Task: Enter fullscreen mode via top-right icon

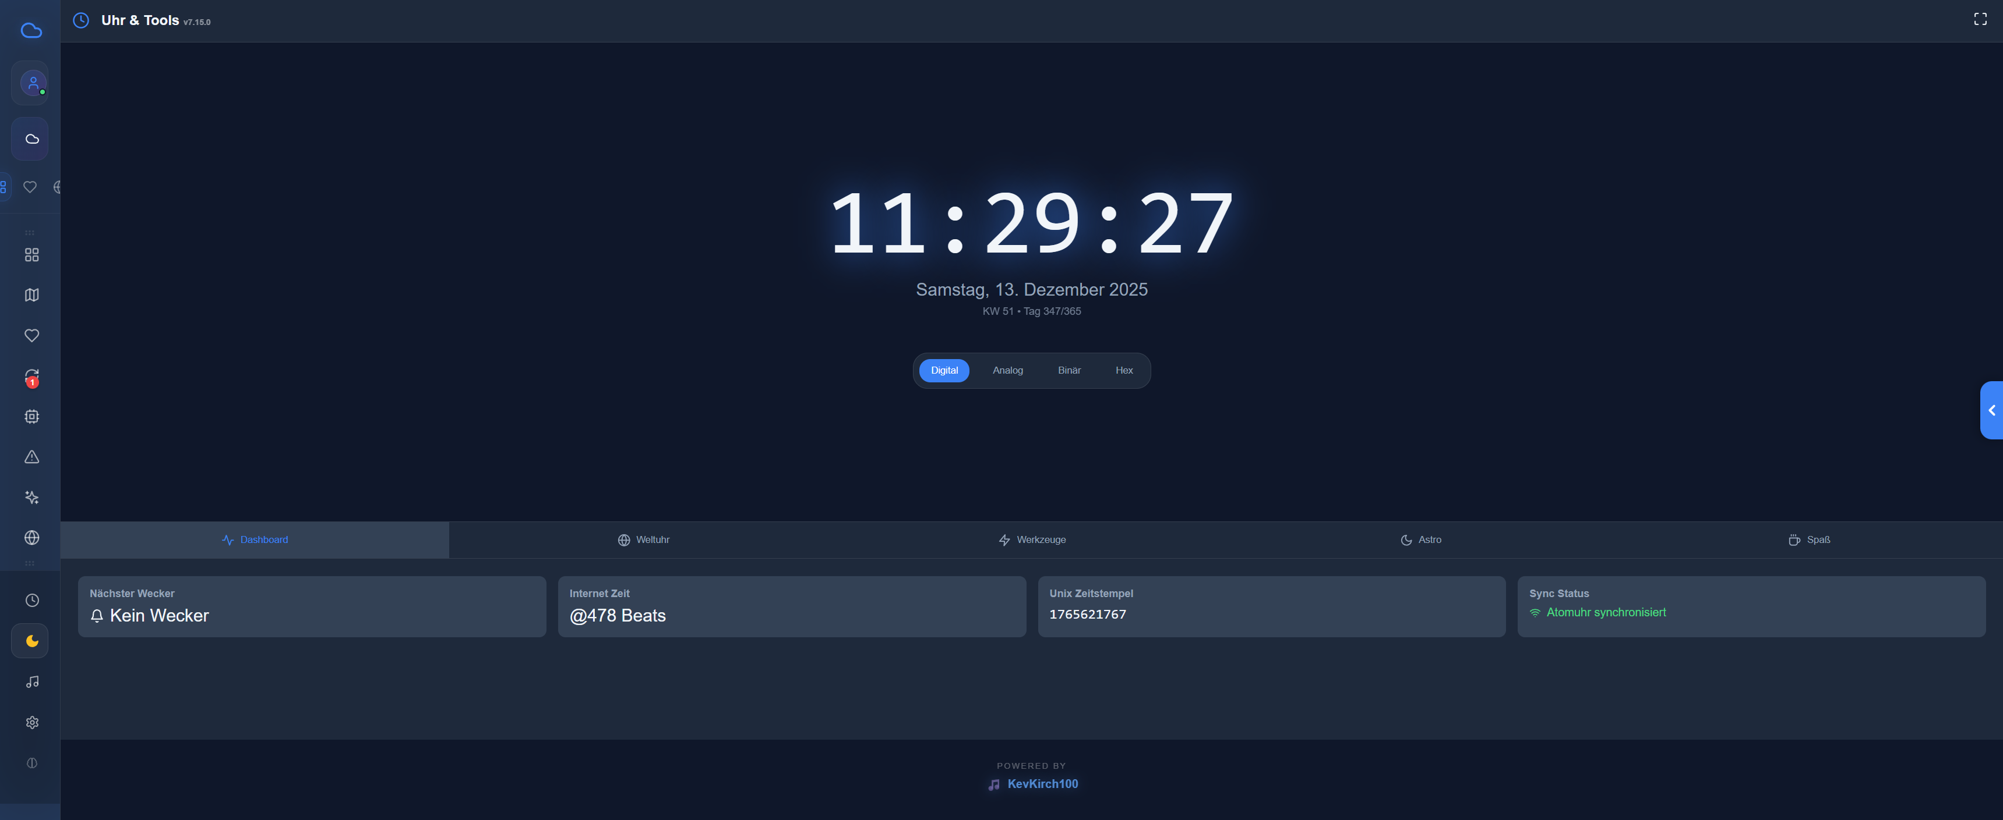Action: point(1980,19)
